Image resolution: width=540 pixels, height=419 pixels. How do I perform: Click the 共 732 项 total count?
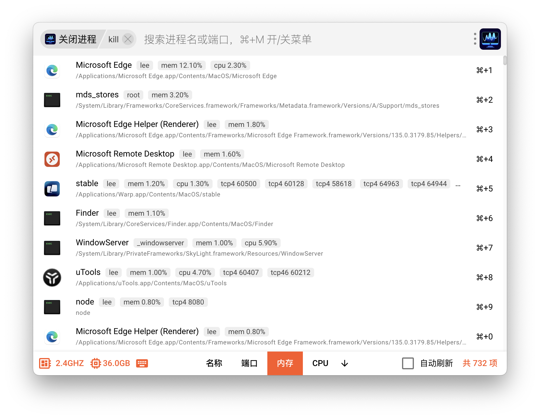click(x=480, y=363)
